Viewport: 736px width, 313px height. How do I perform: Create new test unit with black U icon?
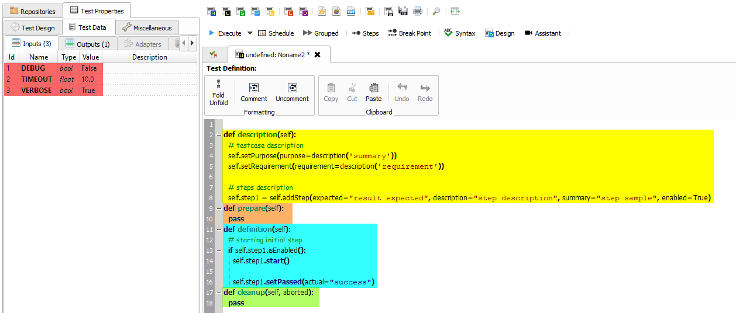[x=226, y=11]
